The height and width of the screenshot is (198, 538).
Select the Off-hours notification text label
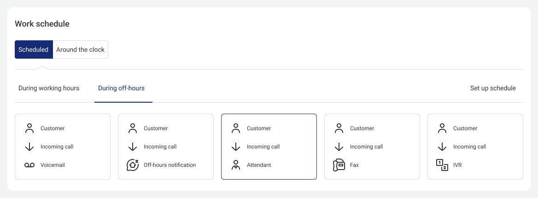pyautogui.click(x=170, y=165)
